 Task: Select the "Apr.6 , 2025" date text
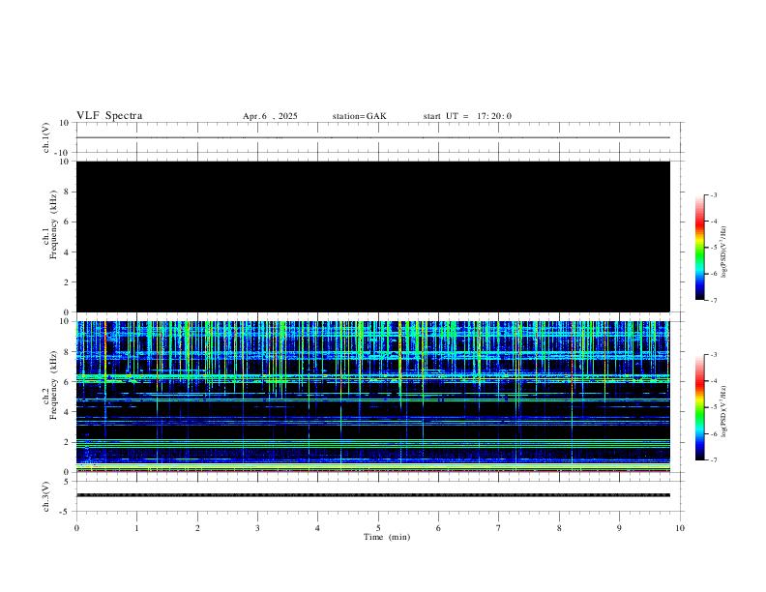pyautogui.click(x=270, y=116)
